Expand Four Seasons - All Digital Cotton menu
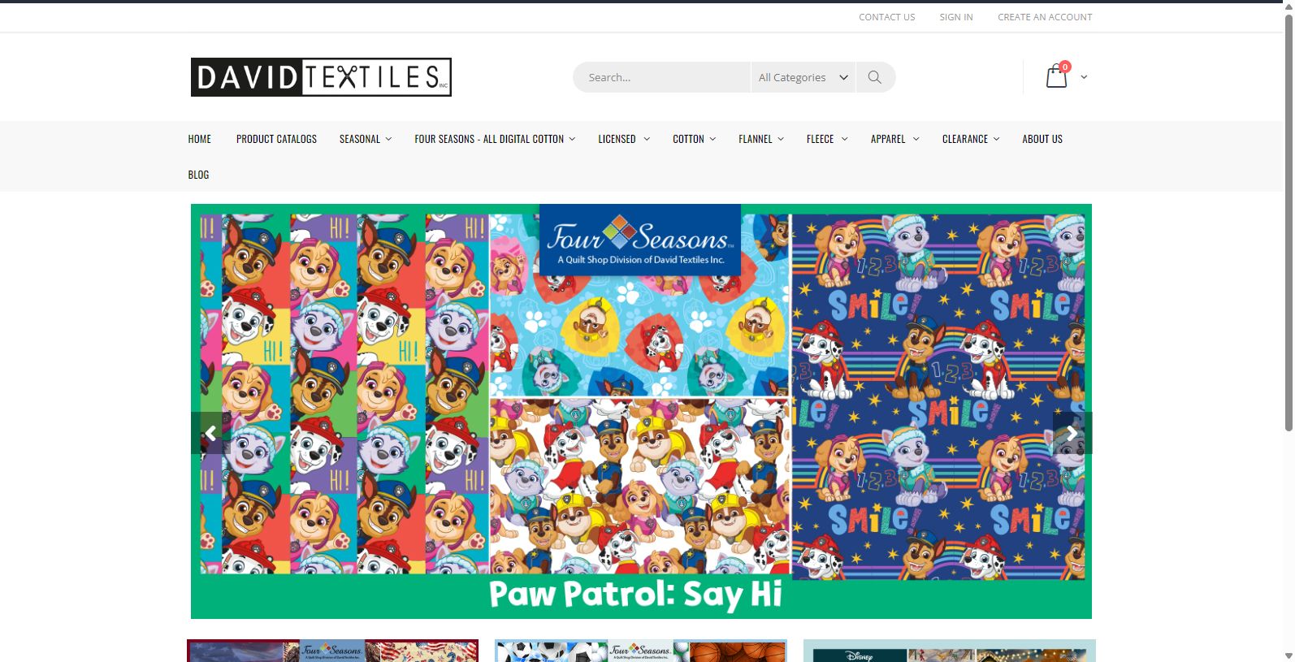Image resolution: width=1295 pixels, height=662 pixels. pyautogui.click(x=495, y=139)
